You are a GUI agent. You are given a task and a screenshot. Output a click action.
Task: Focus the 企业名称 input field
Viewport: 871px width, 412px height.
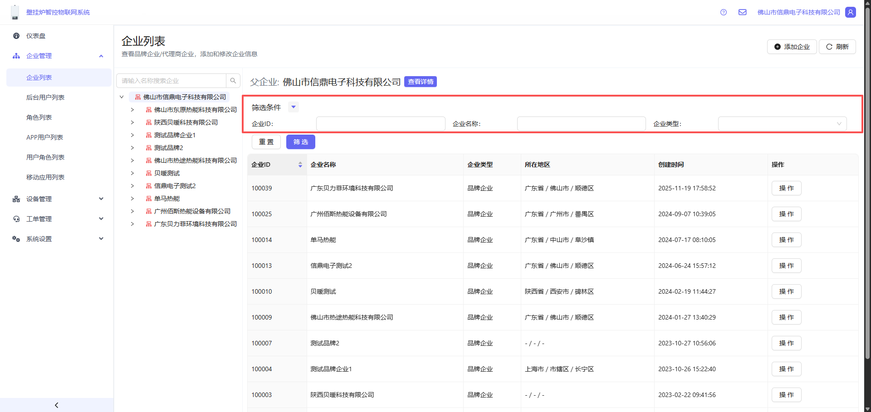581,124
